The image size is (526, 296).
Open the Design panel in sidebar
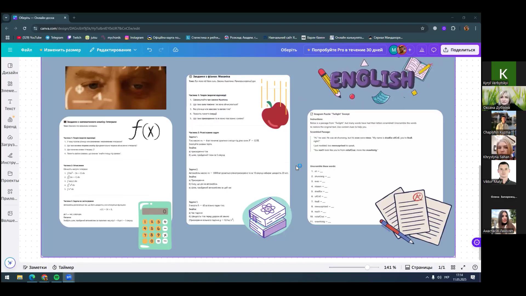tap(10, 69)
